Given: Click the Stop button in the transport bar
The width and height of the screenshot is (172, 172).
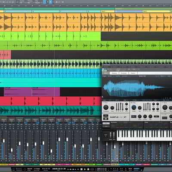Looking at the screenshot, I should (81, 169).
